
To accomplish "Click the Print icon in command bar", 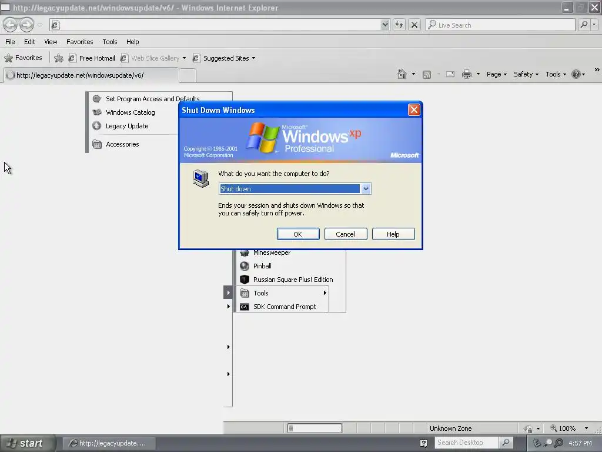I will tap(467, 74).
